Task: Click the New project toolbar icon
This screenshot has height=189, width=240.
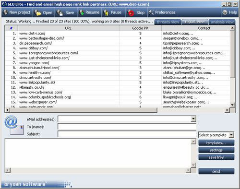Action: [5, 12]
